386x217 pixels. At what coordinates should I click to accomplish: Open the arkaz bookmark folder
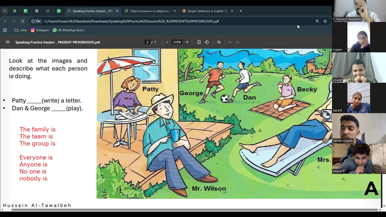coord(21,30)
